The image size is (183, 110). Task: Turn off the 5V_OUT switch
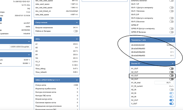point(171,100)
